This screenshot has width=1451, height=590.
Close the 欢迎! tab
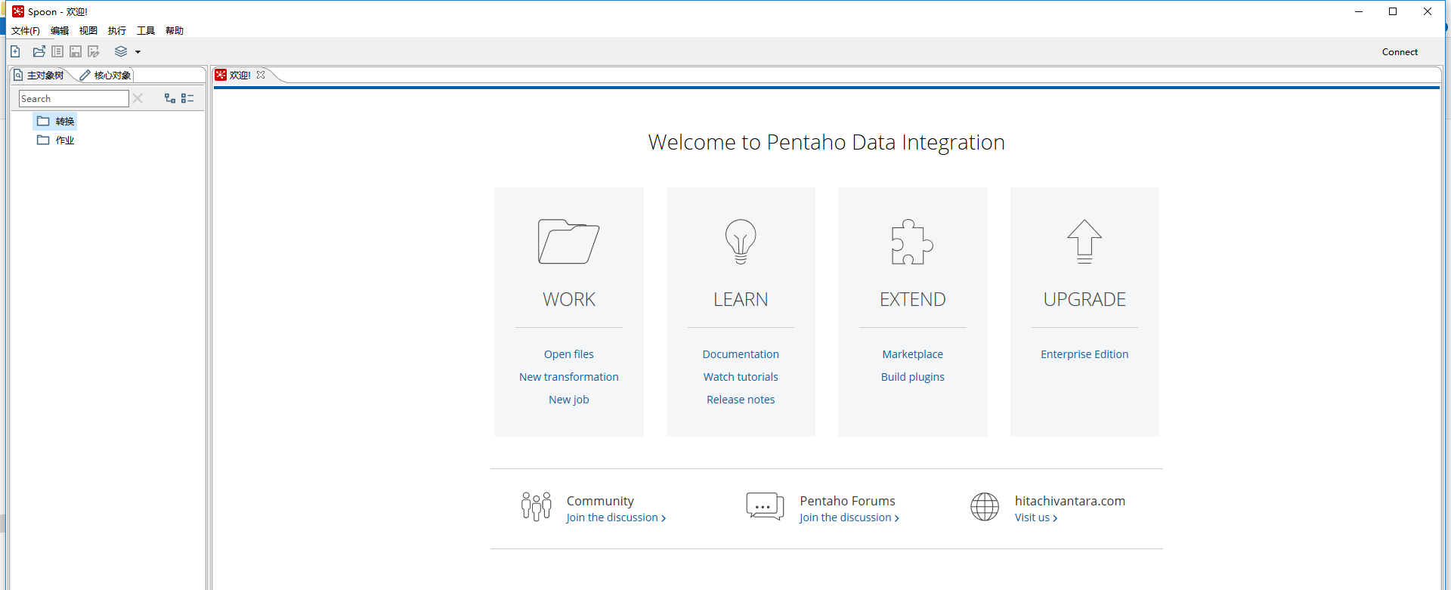coord(261,75)
